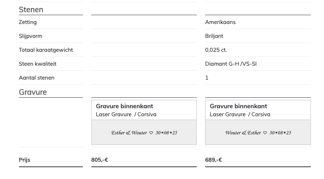
Task: Select the Esther & Wouter engraving preview
Action: pos(144,132)
